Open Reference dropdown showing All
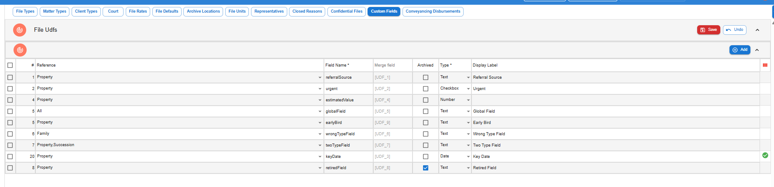Viewport: 774px width, 187px height. pyautogui.click(x=320, y=111)
